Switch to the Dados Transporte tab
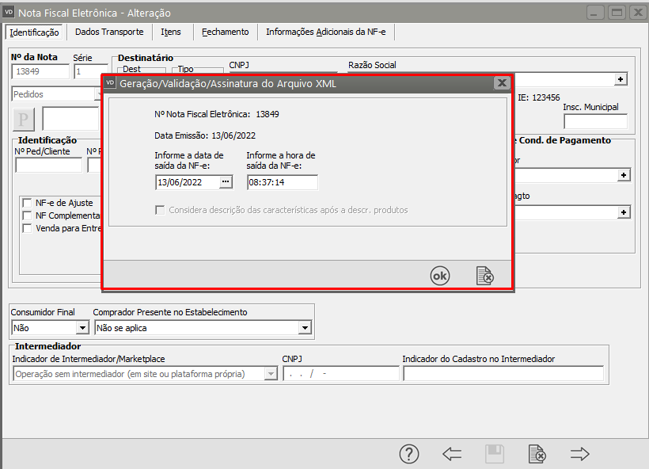This screenshot has height=469, width=649. 109,32
